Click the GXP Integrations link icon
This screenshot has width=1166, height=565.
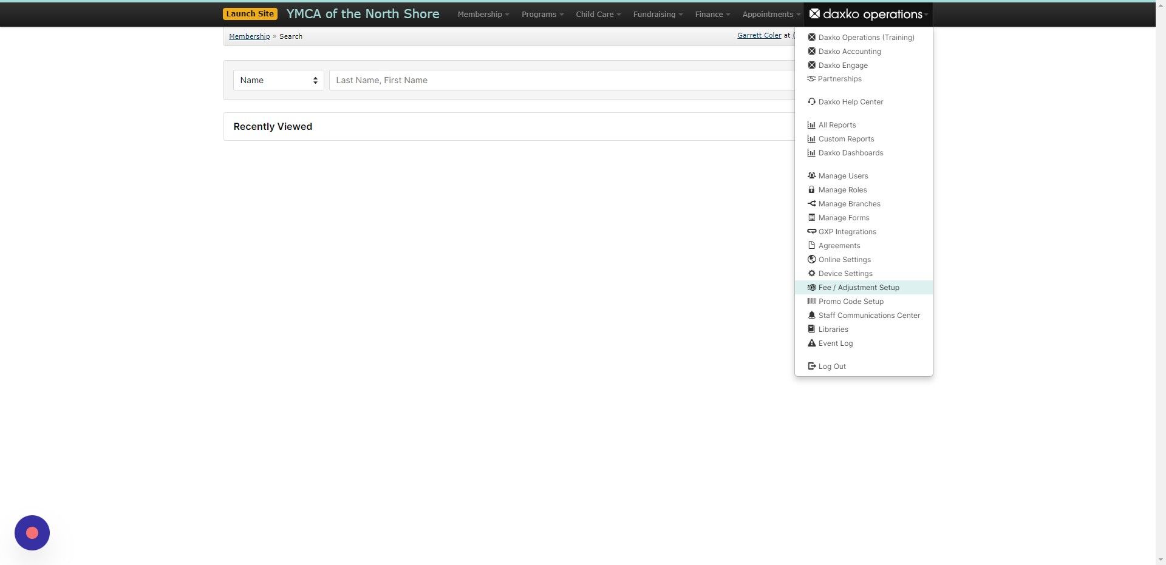click(x=811, y=231)
